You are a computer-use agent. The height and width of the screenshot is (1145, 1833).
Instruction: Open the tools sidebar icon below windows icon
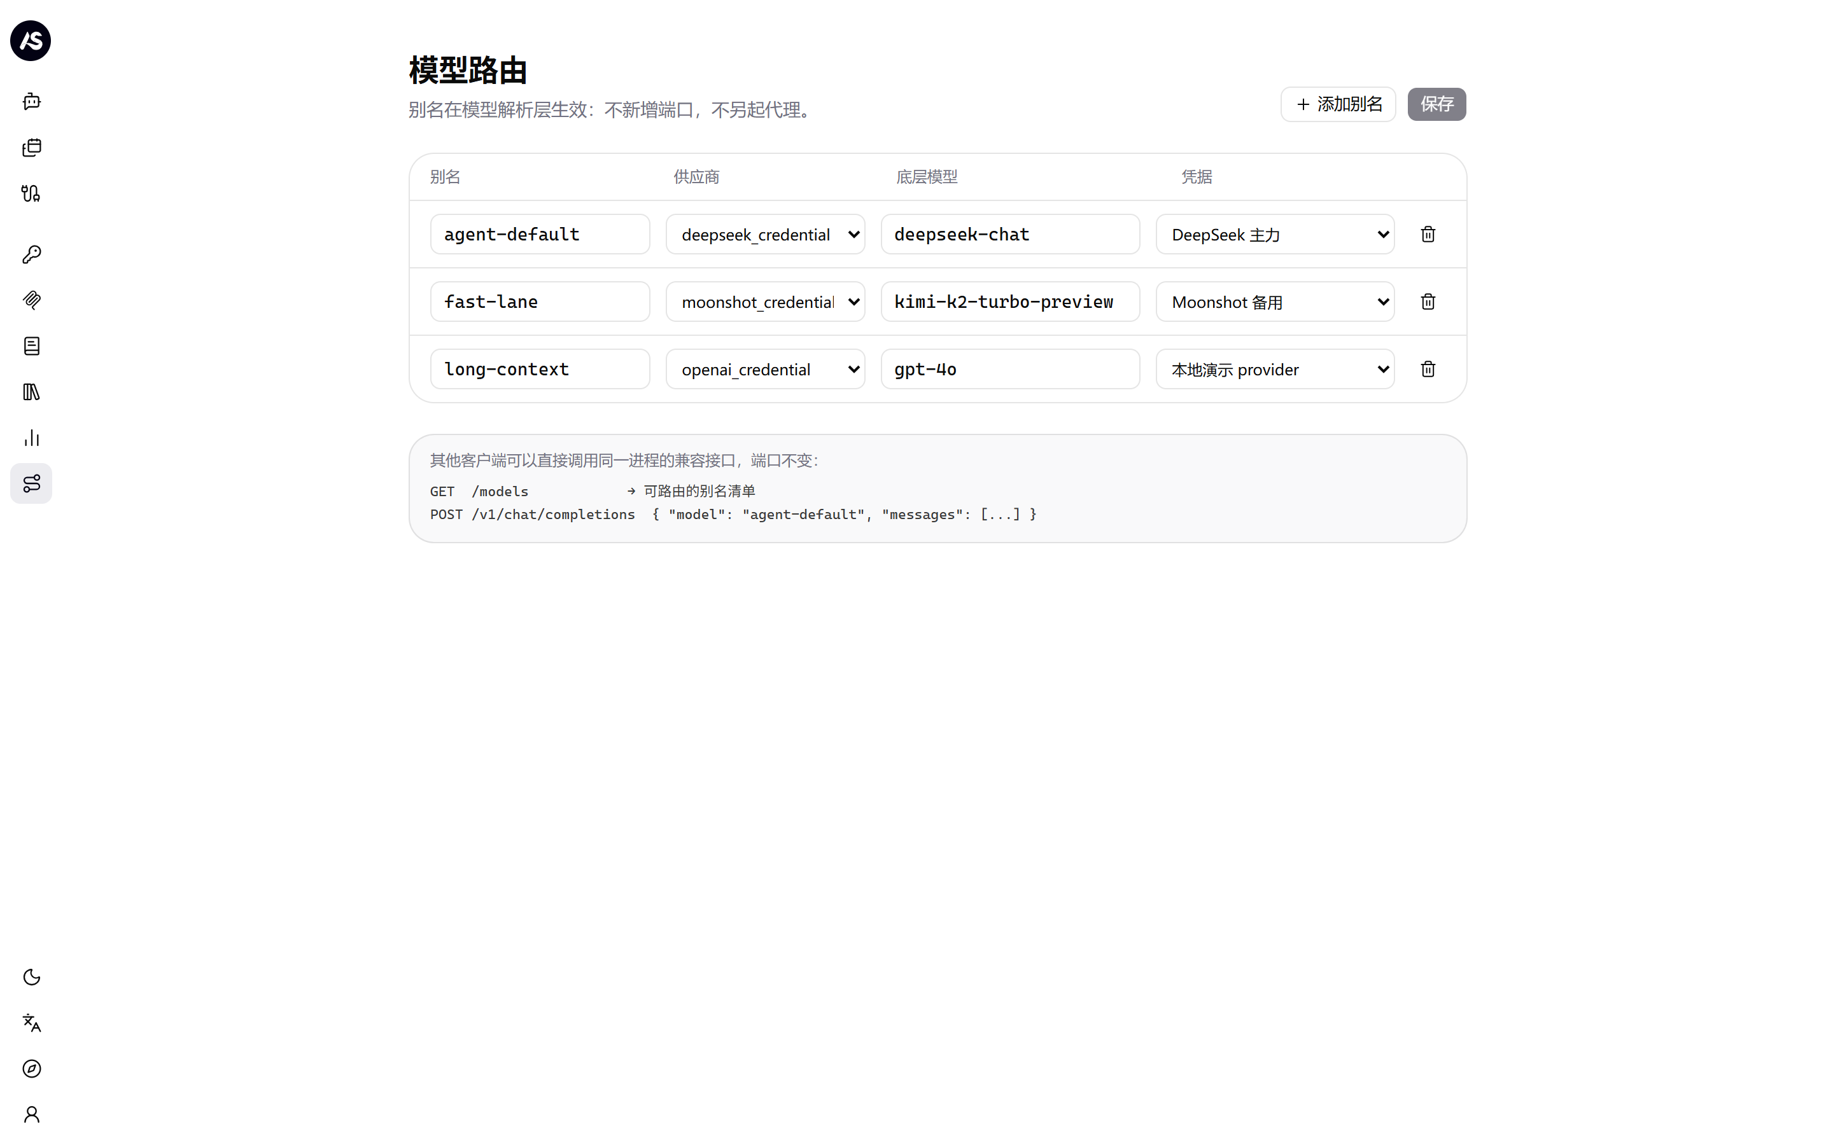point(31,193)
